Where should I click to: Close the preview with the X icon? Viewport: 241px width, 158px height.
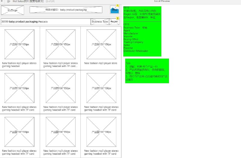[2, 1]
